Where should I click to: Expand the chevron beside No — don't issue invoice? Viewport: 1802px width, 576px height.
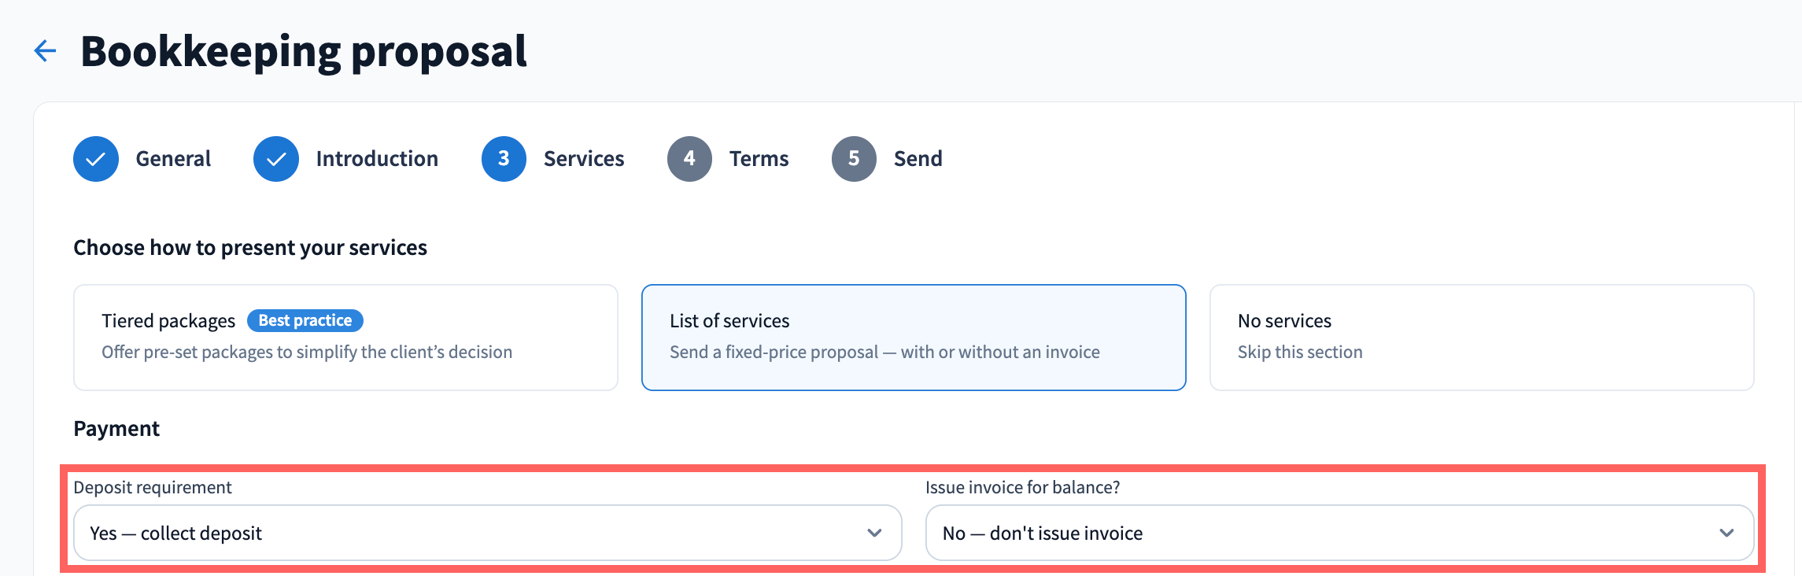coord(1726,533)
